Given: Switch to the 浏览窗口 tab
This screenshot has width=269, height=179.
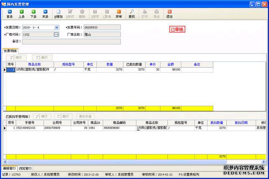Looking at the screenshot, I should point(25,168).
